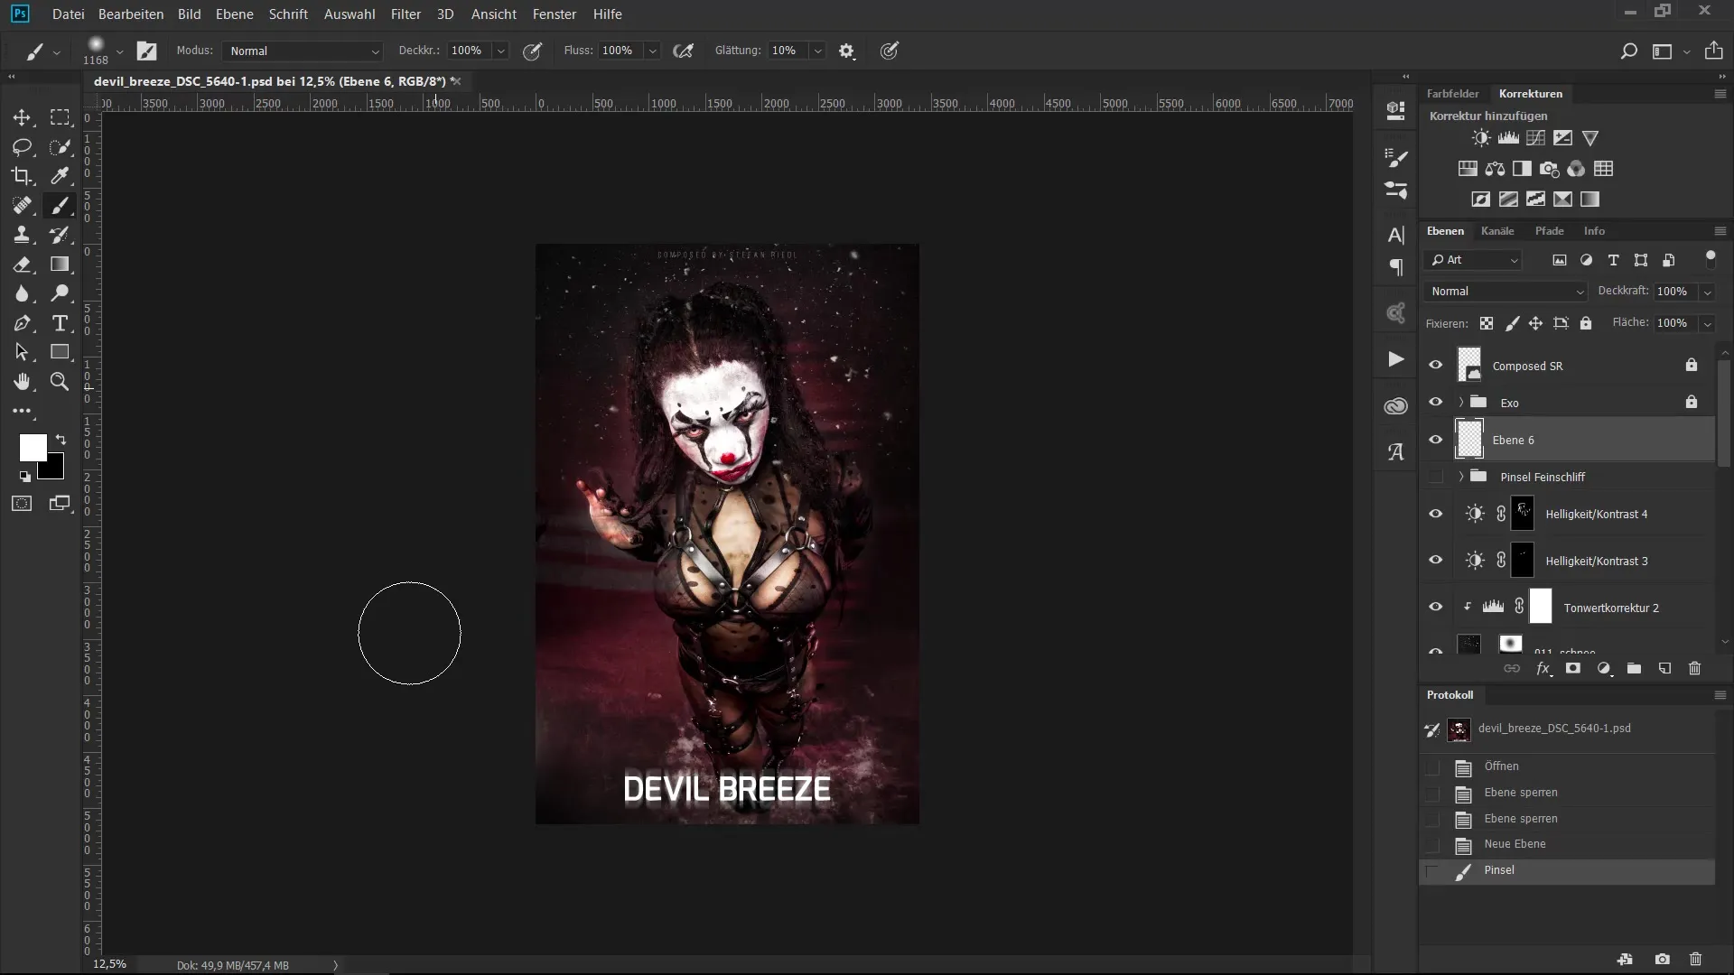The height and width of the screenshot is (975, 1734).
Task: Click the foreground color swatch
Action: [x=33, y=448]
